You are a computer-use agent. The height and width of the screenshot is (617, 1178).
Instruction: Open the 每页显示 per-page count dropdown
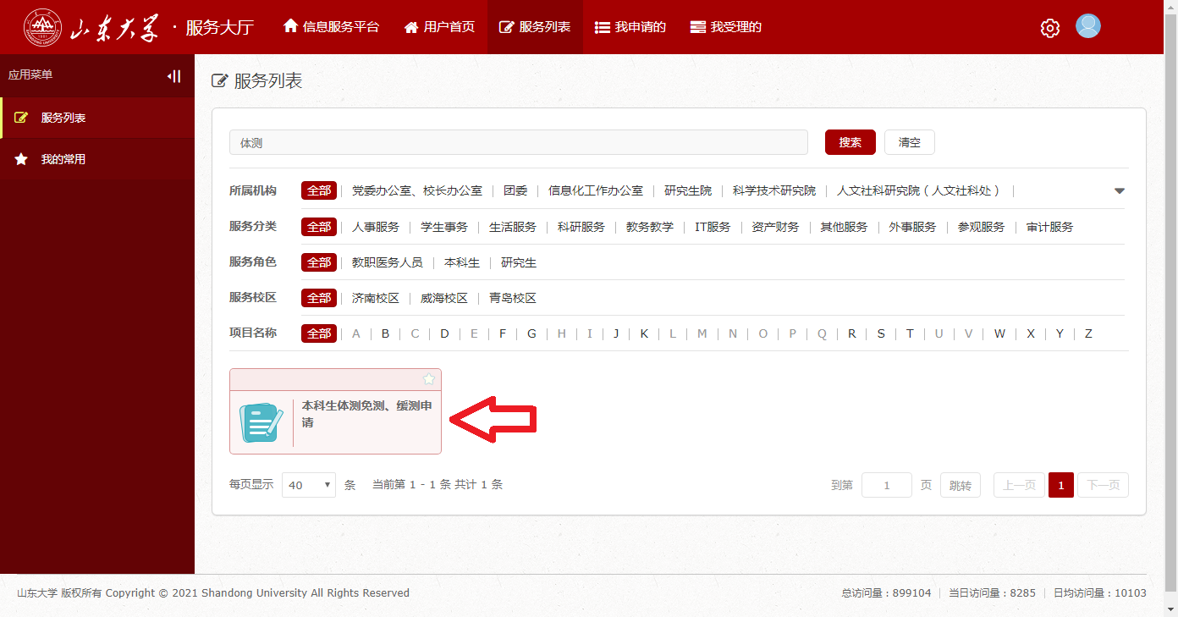tap(309, 485)
